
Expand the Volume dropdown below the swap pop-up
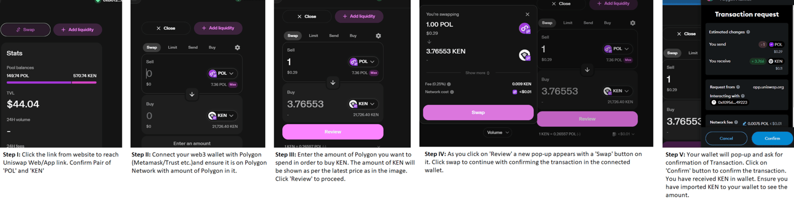pyautogui.click(x=498, y=132)
